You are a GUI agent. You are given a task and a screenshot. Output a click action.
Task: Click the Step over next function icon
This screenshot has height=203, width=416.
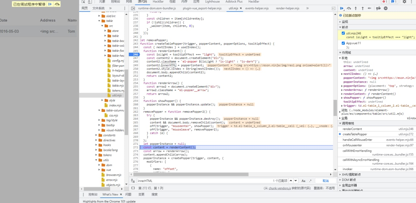(x=349, y=8)
